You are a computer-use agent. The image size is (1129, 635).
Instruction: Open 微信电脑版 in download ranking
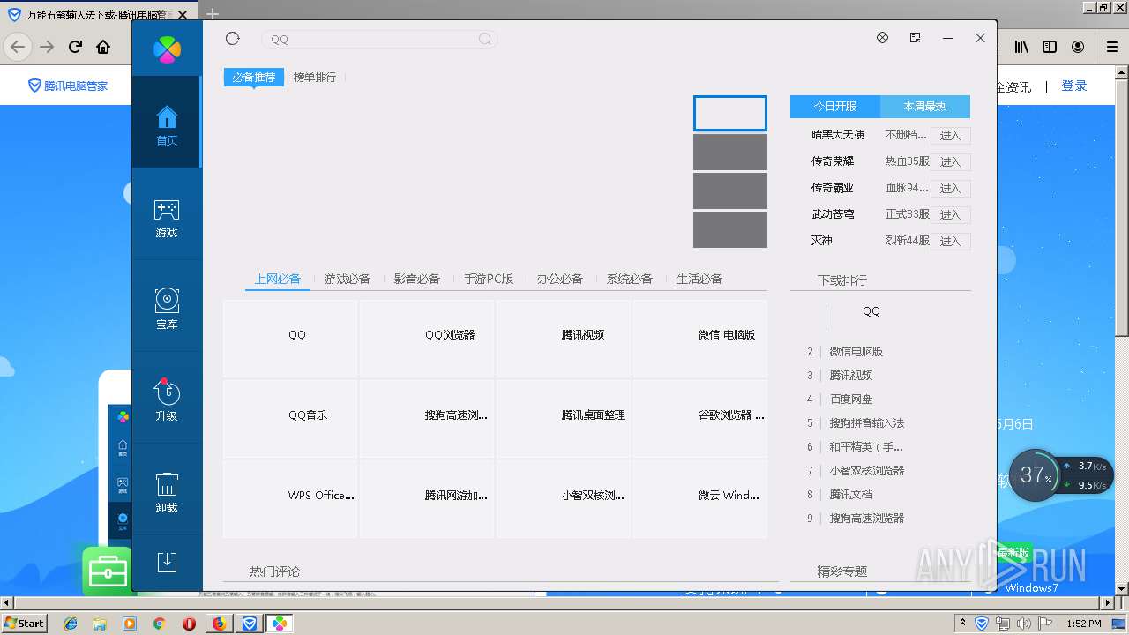click(x=856, y=352)
